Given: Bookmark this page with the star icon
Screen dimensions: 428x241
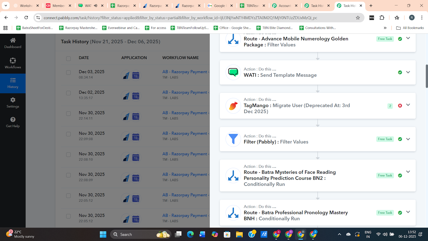Looking at the screenshot, I should tap(358, 18).
